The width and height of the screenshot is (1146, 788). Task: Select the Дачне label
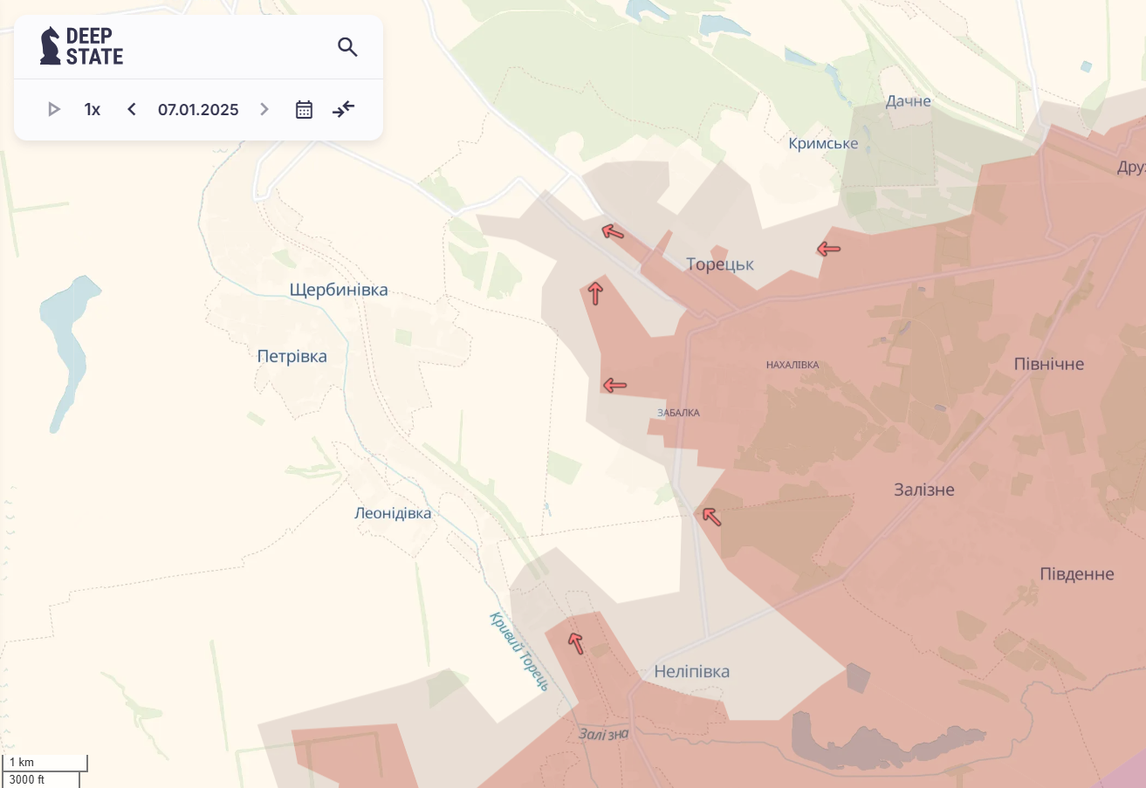[909, 101]
